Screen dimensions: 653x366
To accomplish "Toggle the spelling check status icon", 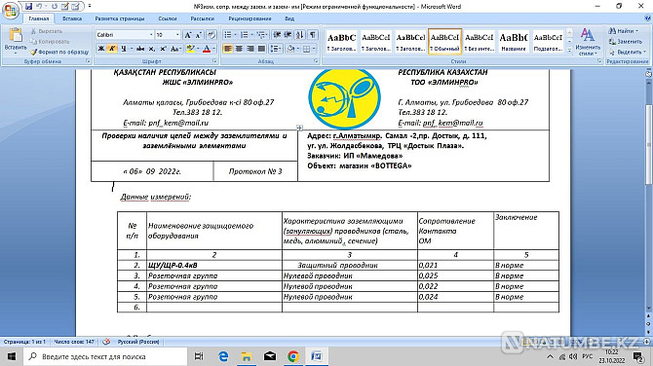I will pyautogui.click(x=106, y=342).
